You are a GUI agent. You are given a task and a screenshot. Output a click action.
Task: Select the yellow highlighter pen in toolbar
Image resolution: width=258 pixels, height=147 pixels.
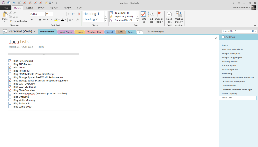[46, 3]
